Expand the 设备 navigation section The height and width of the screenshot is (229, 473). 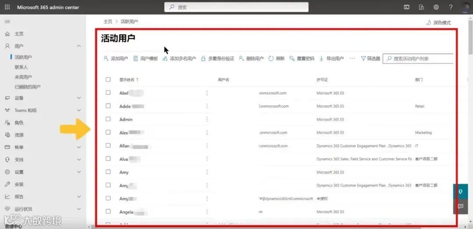pos(79,98)
